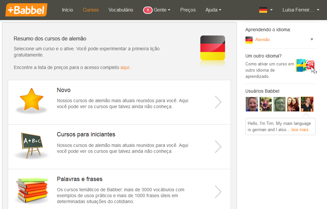327x209 pixels.
Task: Click 'Um outro idioma?' heading
Action: (264, 56)
